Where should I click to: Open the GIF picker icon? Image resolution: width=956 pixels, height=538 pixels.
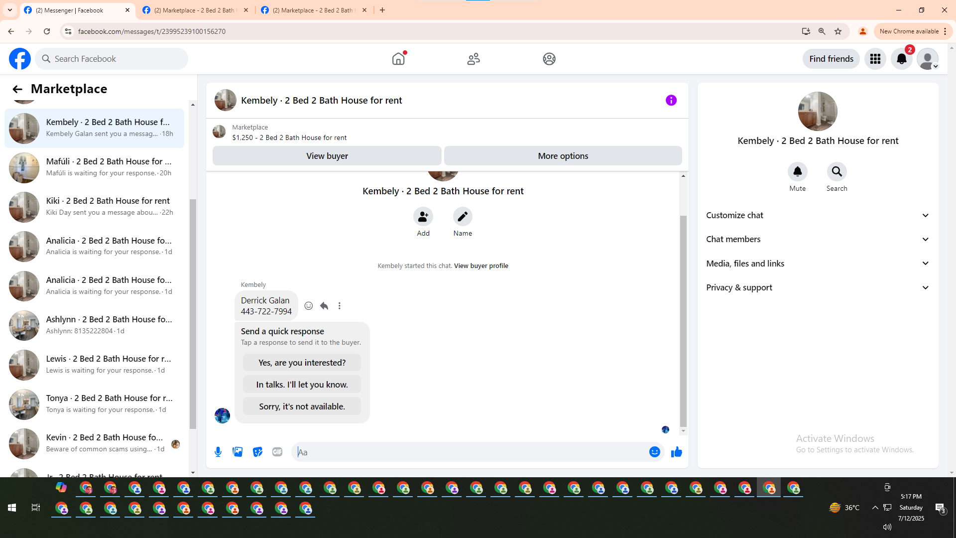[x=277, y=452]
